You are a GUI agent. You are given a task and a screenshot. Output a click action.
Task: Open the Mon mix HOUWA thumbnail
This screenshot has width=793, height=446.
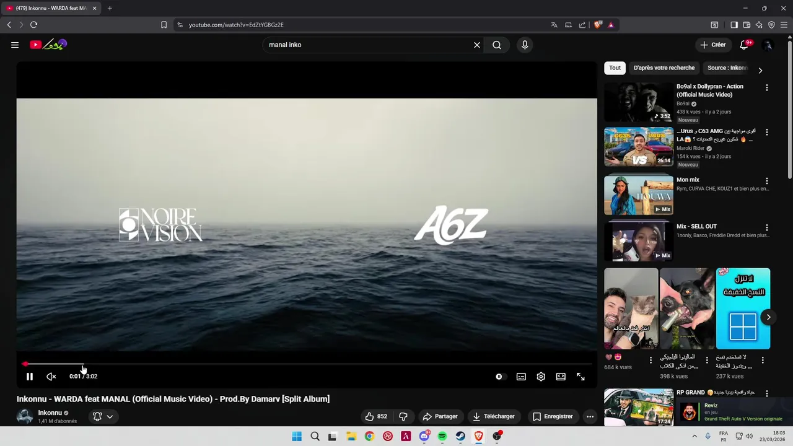[639, 195]
